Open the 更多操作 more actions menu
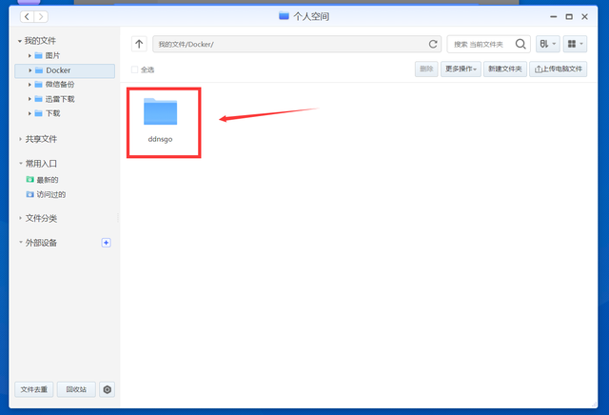This screenshot has height=415, width=609. coord(461,69)
